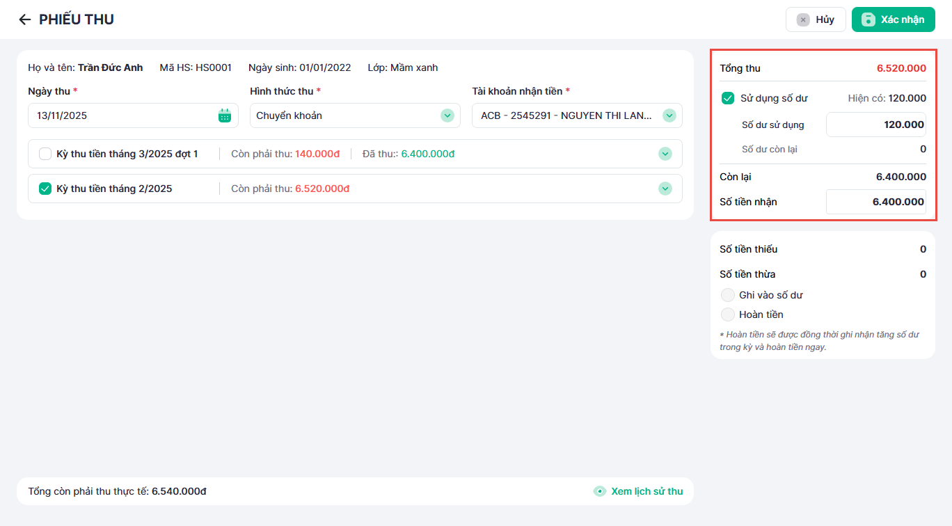
Task: Check Kỳ thu tiền tháng 3/2025 đợt 1
Action: 45,154
